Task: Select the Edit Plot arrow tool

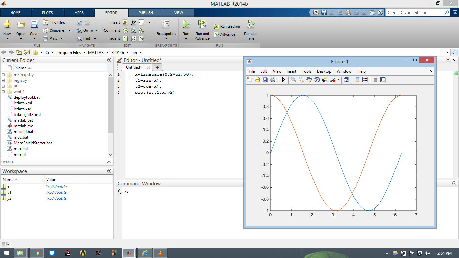Action: [283, 80]
